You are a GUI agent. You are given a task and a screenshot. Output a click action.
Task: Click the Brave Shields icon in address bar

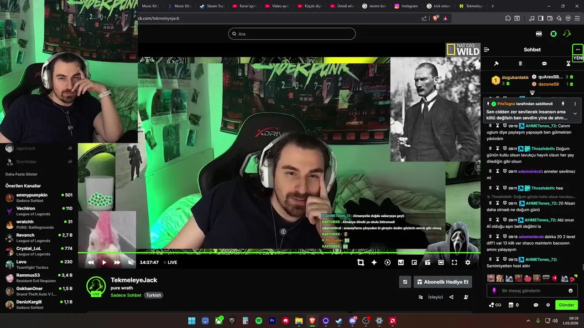[x=435, y=18]
